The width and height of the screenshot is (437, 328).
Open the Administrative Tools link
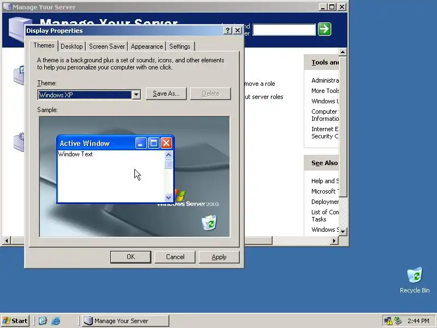[325, 80]
